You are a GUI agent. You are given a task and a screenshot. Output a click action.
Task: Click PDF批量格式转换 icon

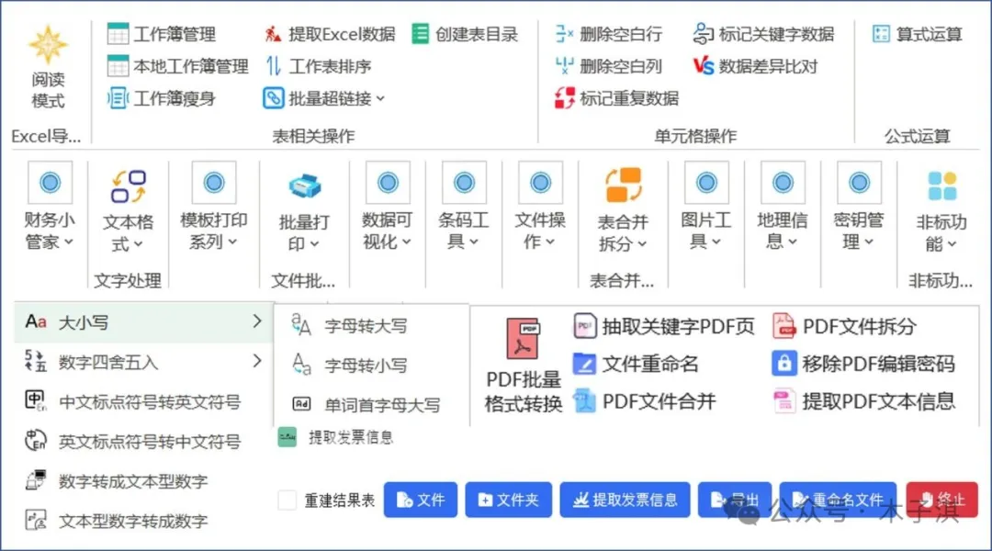(524, 339)
